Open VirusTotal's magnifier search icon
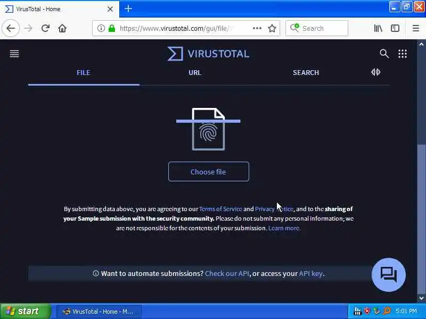The image size is (426, 319). (x=384, y=54)
